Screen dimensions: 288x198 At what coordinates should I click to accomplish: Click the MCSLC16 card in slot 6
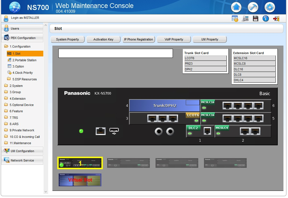pyautogui.click(x=236, y=106)
